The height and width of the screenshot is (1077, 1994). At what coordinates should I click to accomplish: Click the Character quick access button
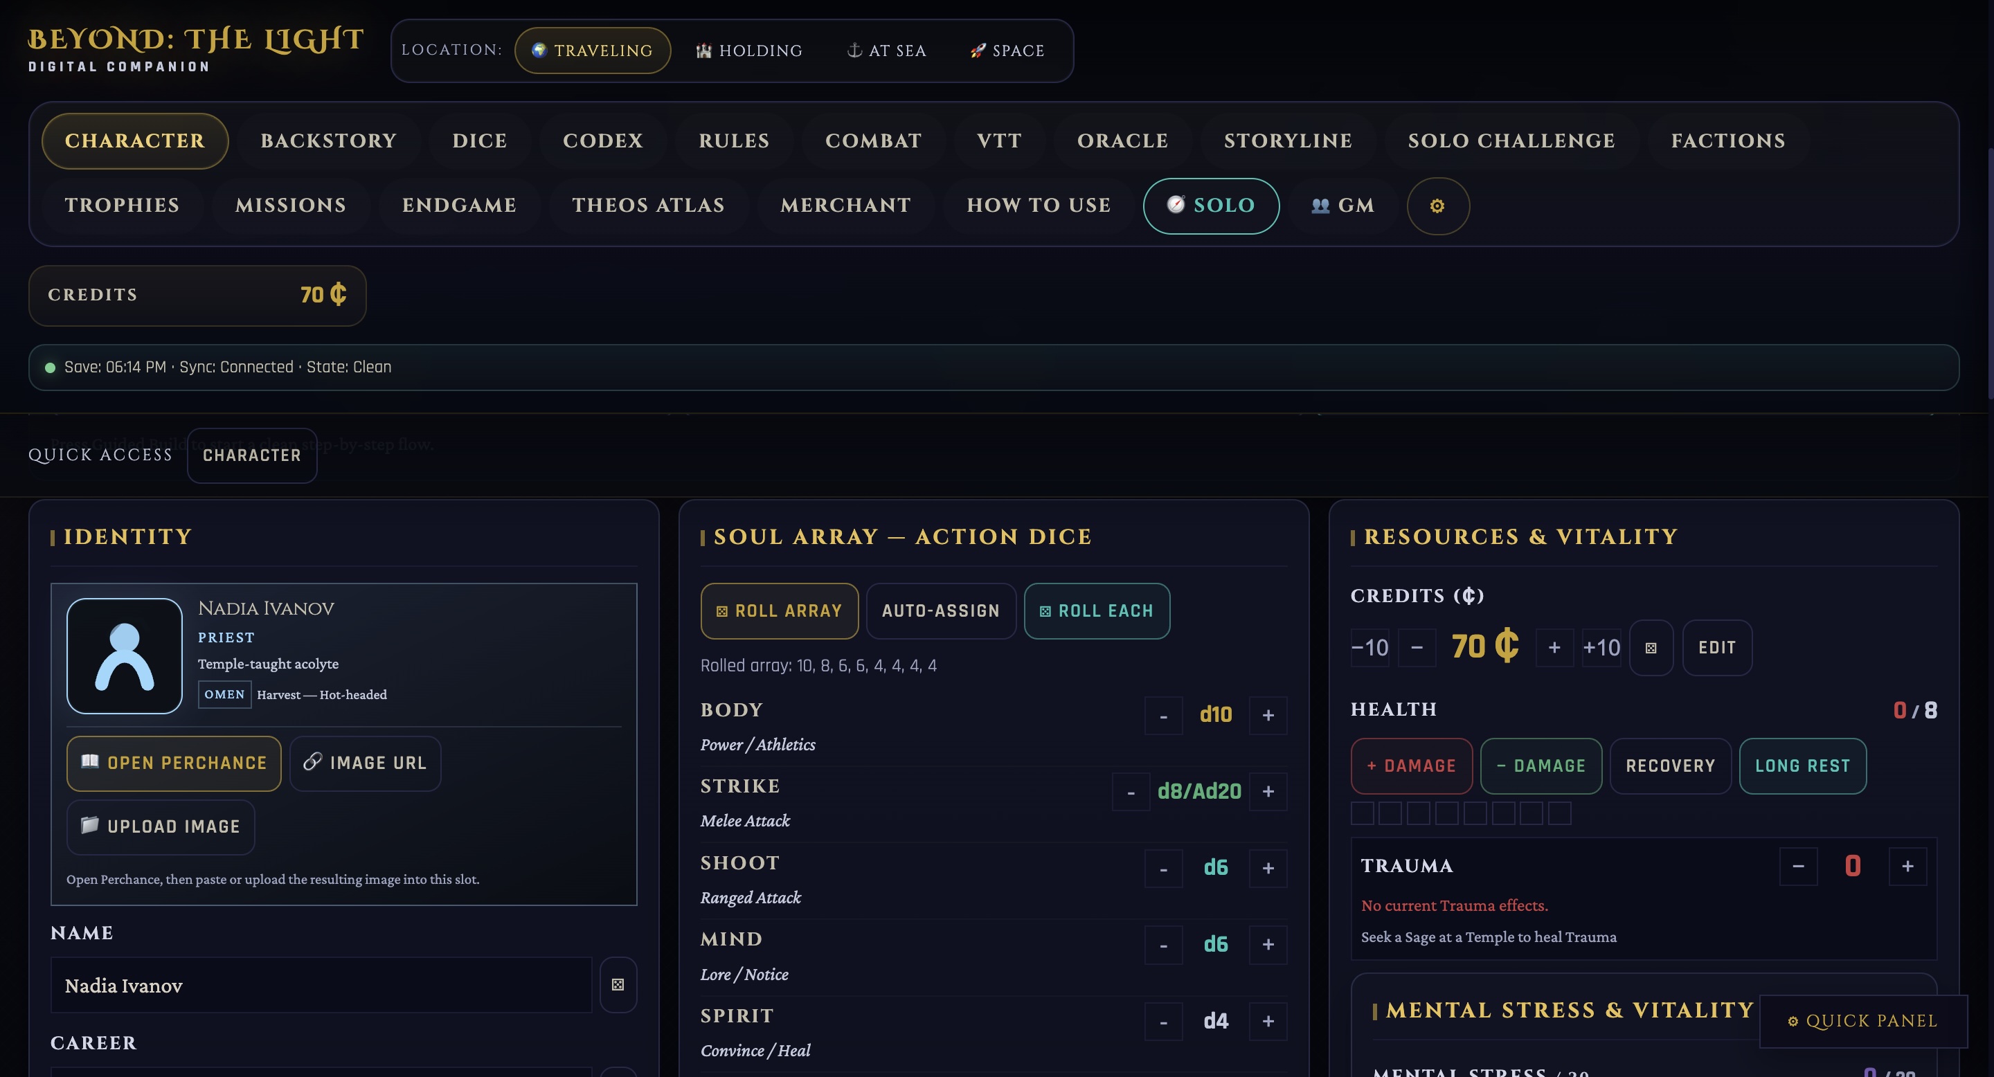pos(251,455)
